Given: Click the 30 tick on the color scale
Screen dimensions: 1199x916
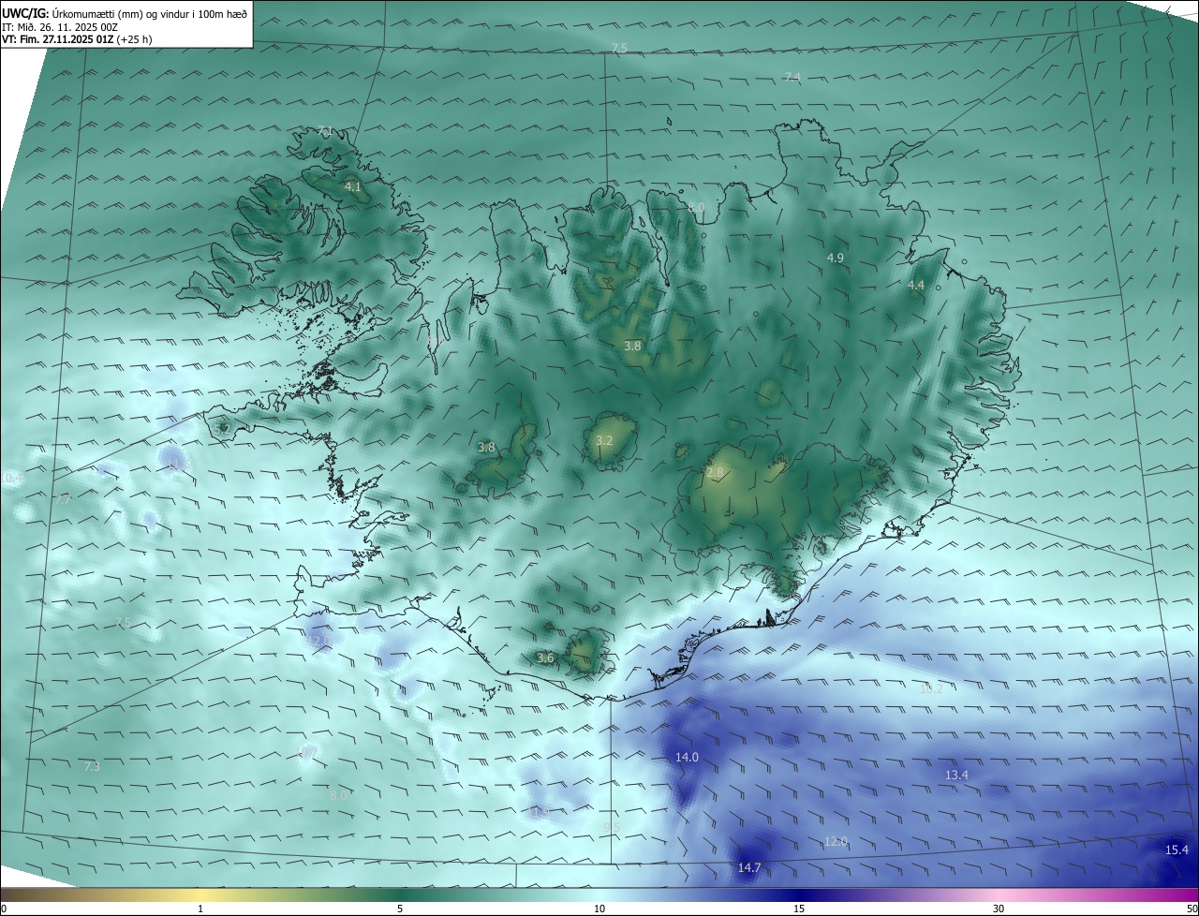Looking at the screenshot, I should pyautogui.click(x=999, y=909).
